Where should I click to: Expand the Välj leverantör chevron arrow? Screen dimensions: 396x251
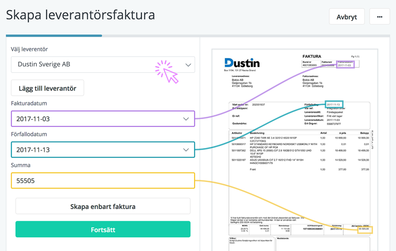click(188, 65)
